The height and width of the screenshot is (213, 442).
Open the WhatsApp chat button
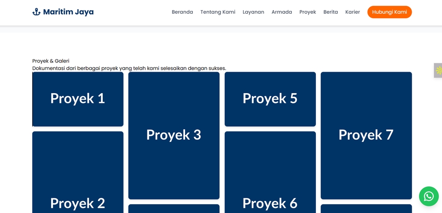tap(429, 196)
